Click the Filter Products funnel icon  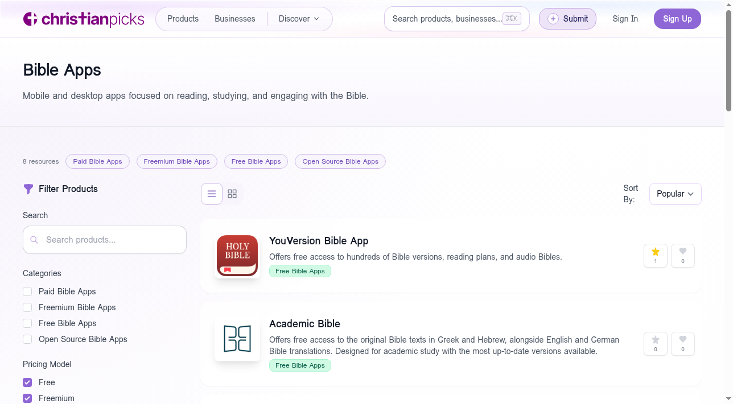(28, 189)
